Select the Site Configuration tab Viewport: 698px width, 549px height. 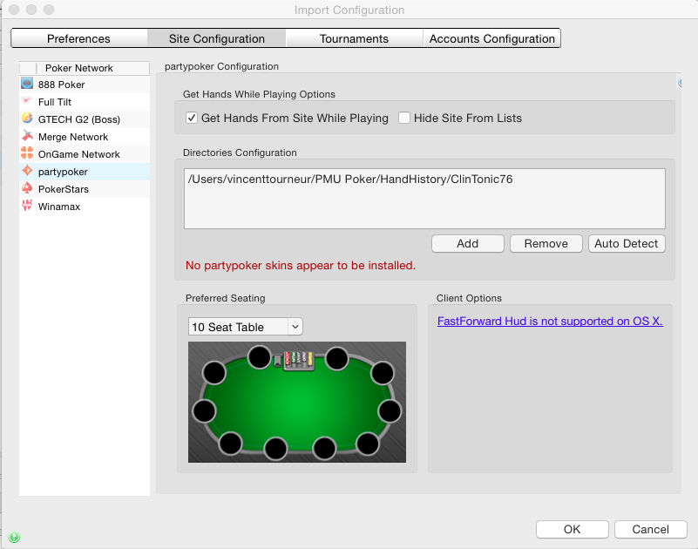(217, 38)
